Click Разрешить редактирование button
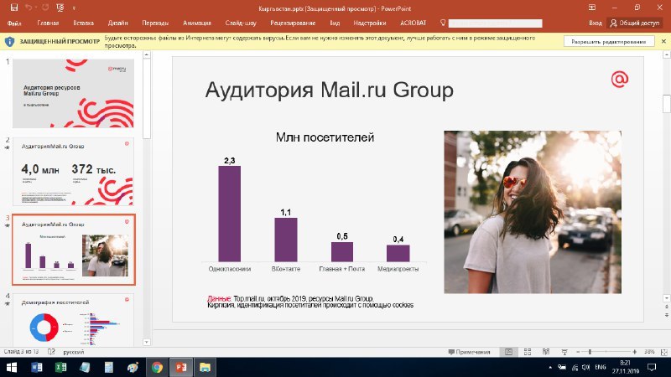Screen dimensions: 671x377 click(x=609, y=41)
